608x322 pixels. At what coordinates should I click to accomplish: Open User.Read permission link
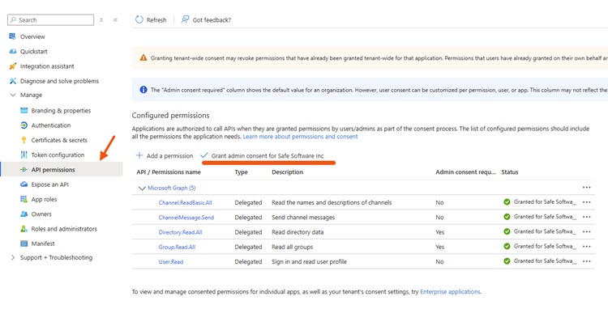(170, 261)
